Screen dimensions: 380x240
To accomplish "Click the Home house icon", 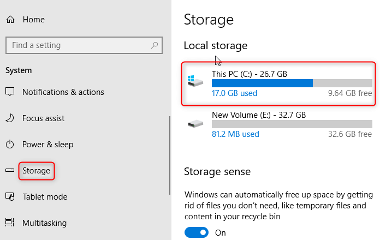I will 10,20.
